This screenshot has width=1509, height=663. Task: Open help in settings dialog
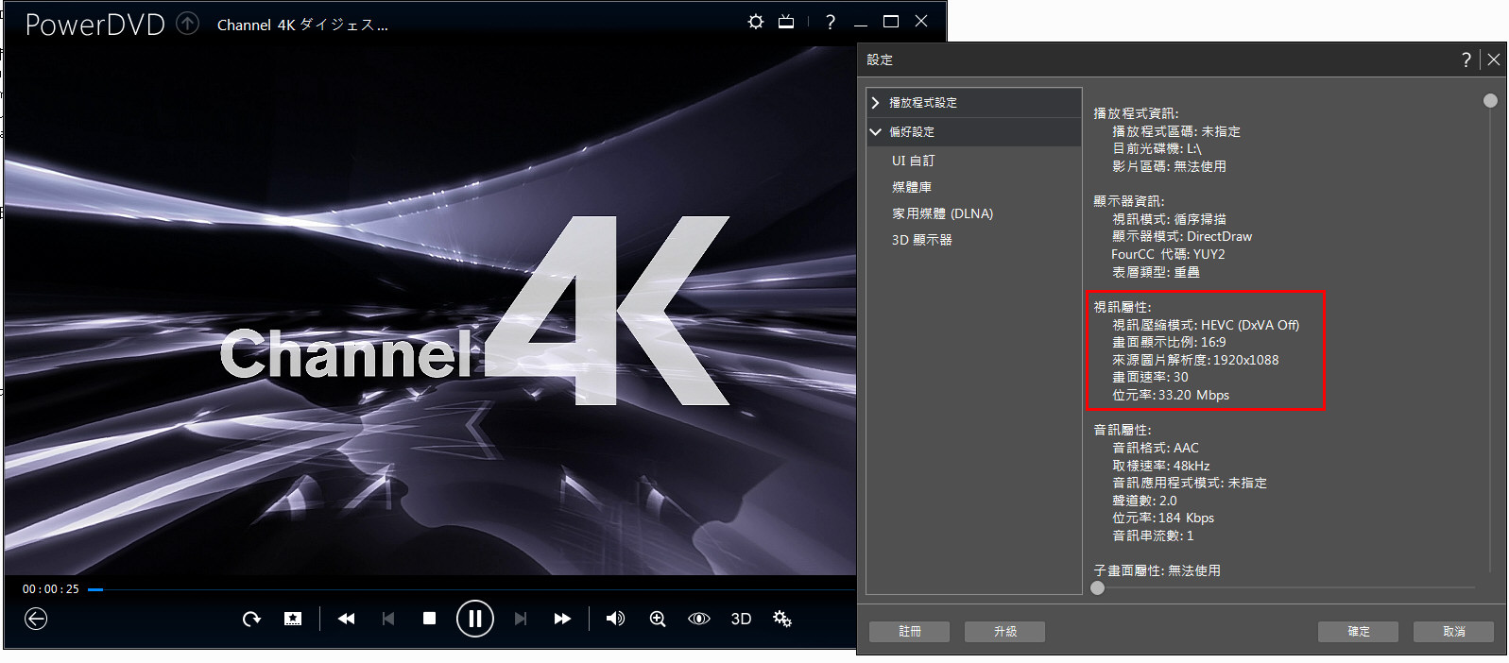click(x=1466, y=59)
